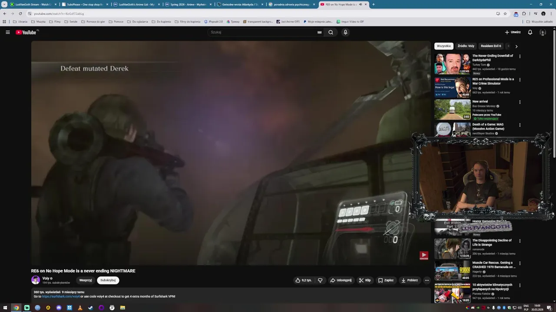The height and width of the screenshot is (312, 556).
Task: Open ENG PLP keyboard language indicator
Action: (526, 308)
